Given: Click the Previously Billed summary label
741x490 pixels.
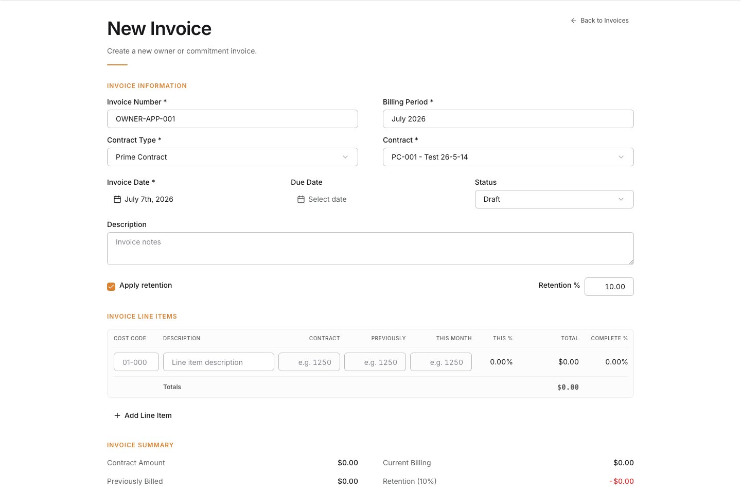Looking at the screenshot, I should pos(135,481).
